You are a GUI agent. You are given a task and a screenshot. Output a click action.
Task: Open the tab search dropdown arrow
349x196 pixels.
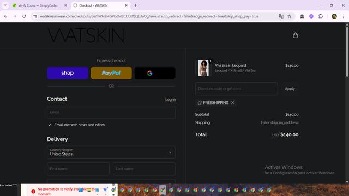(5, 5)
